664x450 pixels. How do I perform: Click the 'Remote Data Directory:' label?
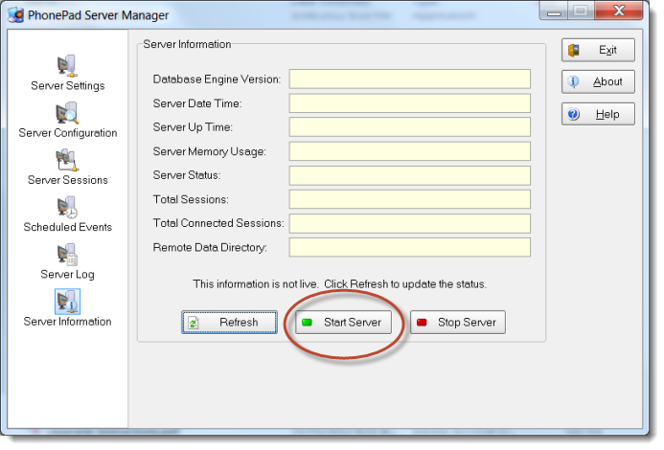tap(210, 247)
